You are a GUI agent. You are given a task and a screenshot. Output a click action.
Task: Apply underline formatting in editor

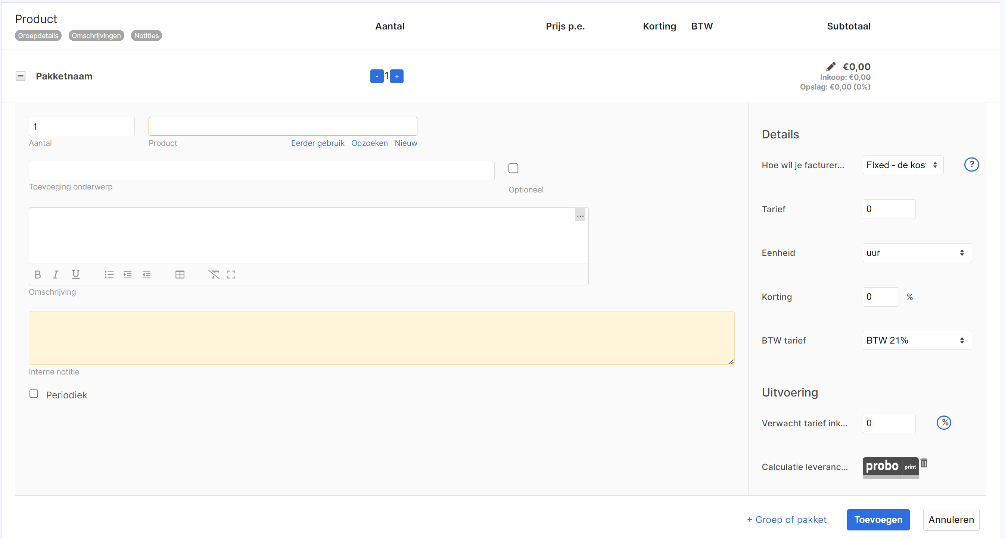point(76,275)
